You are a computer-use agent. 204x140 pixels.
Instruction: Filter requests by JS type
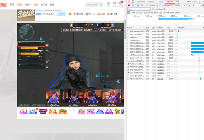coord(137,13)
